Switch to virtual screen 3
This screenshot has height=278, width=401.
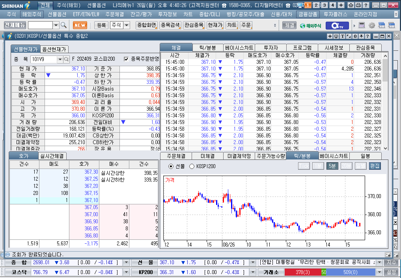[325, 5]
